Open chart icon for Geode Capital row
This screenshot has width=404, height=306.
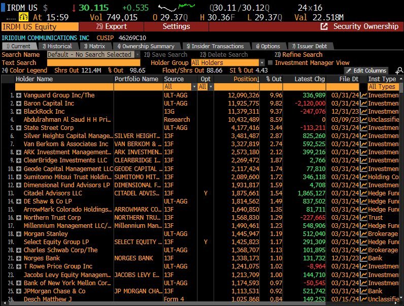[x=363, y=169]
